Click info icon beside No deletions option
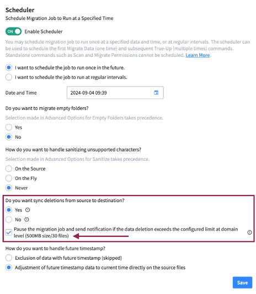The height and width of the screenshot is (294, 256). coord(26,219)
